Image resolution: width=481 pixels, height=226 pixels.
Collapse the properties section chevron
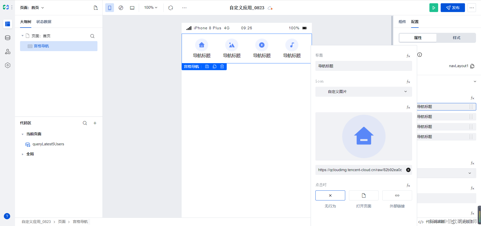475,81
